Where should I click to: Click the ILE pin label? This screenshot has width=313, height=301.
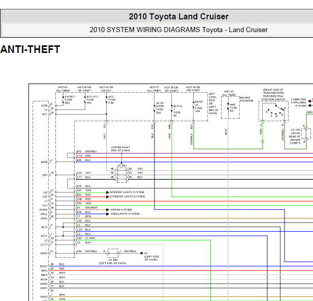tap(46, 193)
